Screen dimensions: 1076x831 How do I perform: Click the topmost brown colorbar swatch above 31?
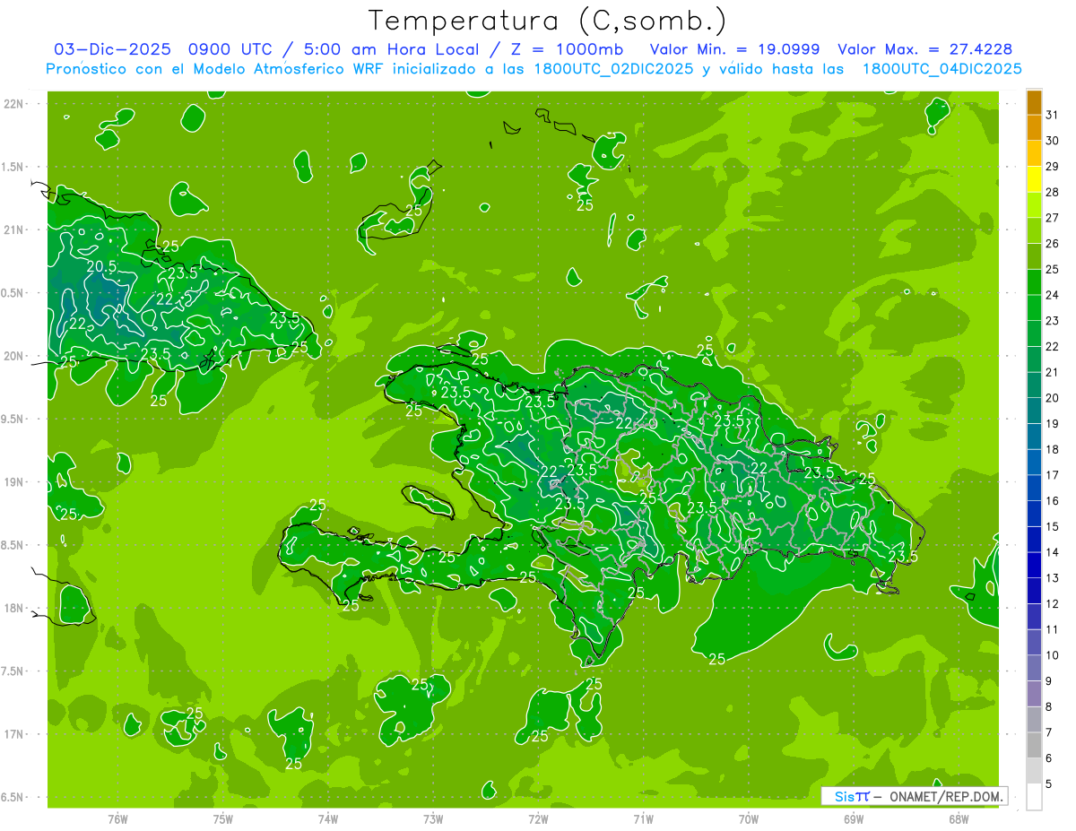point(1034,103)
